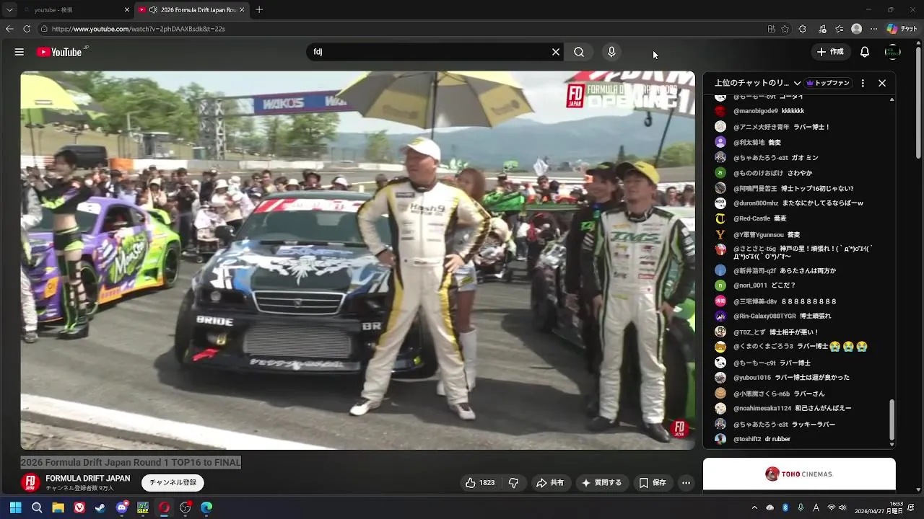Open the notifications bell
Image resolution: width=924 pixels, height=519 pixels.
point(865,52)
